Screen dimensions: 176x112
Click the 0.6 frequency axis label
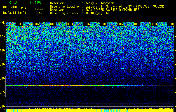click(3, 106)
